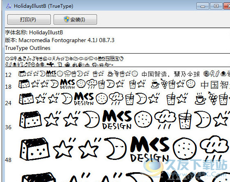Click the 安装(I) install button

pyautogui.click(x=75, y=19)
